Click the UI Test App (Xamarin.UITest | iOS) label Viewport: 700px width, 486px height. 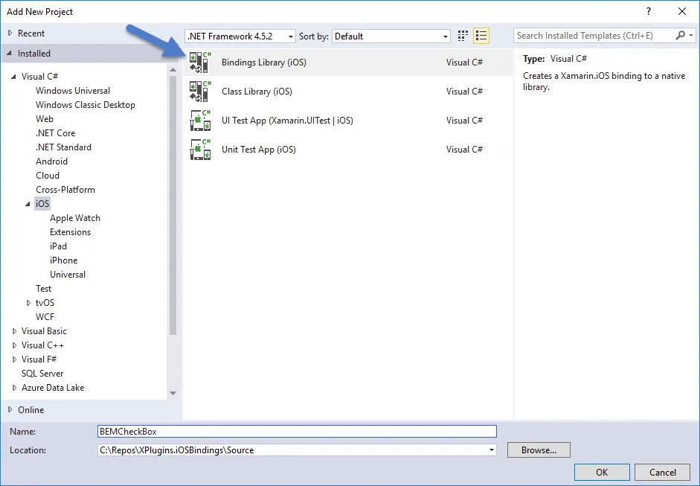coord(287,120)
